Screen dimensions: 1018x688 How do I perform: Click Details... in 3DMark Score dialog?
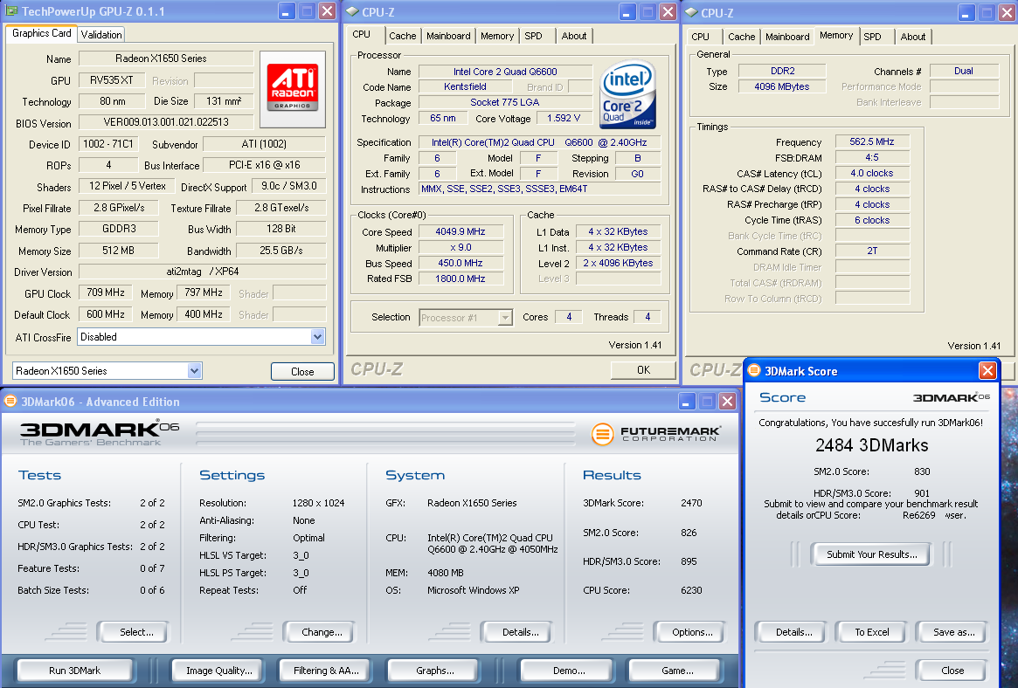790,631
